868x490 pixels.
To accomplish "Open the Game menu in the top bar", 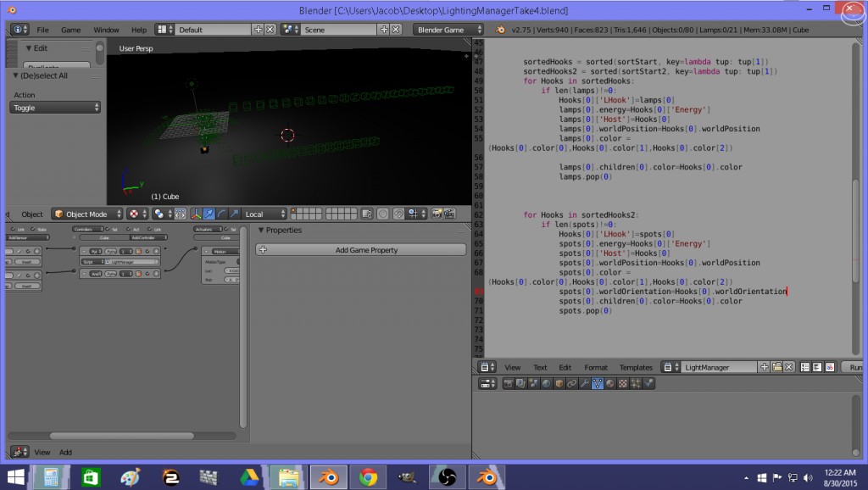I will [x=72, y=29].
